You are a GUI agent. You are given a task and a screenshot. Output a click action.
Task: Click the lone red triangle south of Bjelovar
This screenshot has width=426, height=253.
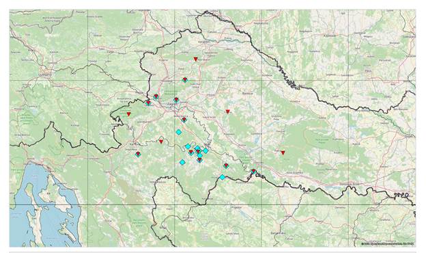[227, 111]
